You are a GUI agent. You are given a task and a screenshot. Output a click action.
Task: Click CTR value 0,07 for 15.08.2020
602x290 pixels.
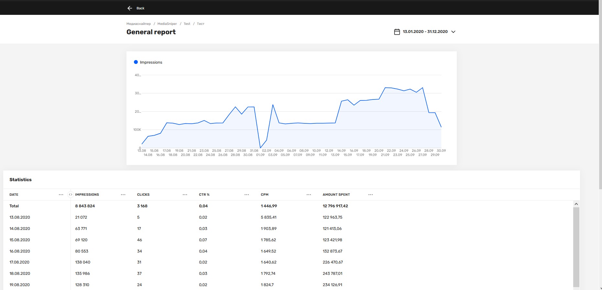click(203, 240)
